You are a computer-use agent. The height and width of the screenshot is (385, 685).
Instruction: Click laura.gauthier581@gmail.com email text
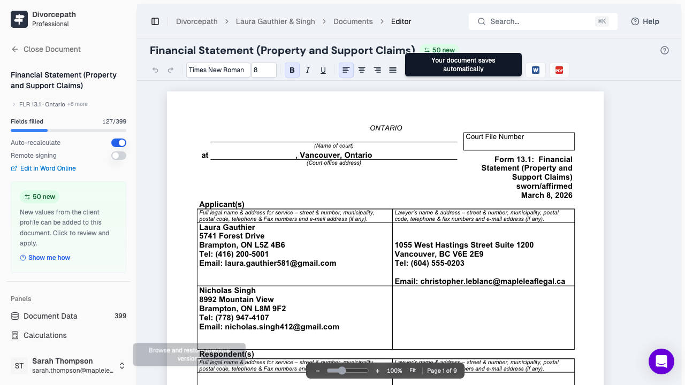pos(280,263)
